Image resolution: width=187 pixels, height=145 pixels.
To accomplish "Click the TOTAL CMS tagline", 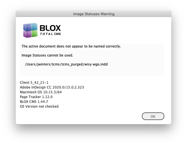I will pyautogui.click(x=50, y=34).
